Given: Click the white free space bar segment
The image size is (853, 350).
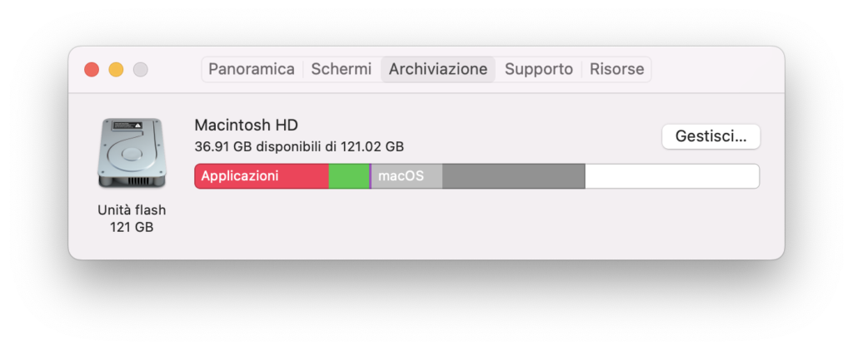Looking at the screenshot, I should (x=671, y=176).
